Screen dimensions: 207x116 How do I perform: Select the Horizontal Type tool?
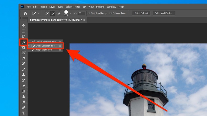tap(24, 113)
